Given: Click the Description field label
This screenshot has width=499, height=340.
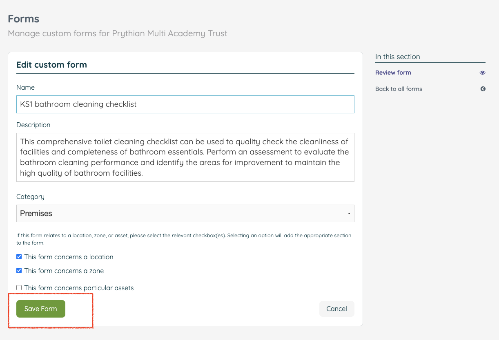Looking at the screenshot, I should click(33, 125).
